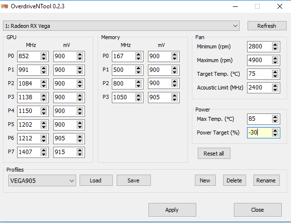Decrease GPU P0 MHz with down arrow

(43, 58)
